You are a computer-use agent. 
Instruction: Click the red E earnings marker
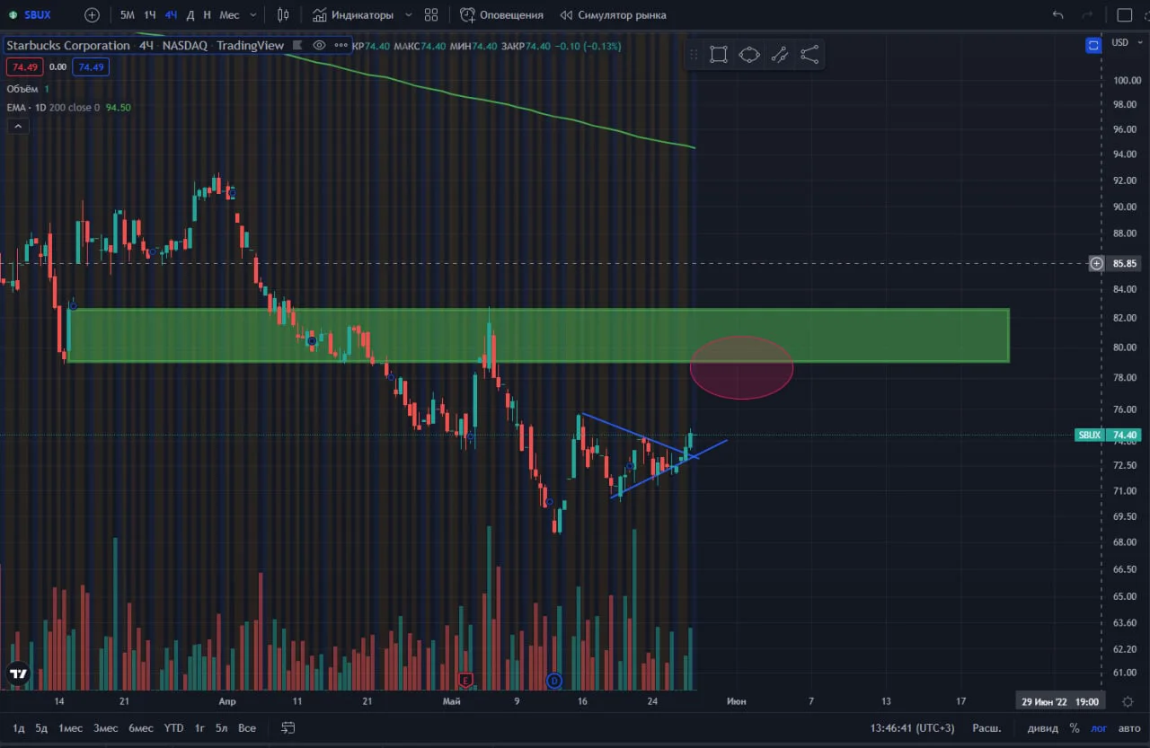[x=465, y=680]
